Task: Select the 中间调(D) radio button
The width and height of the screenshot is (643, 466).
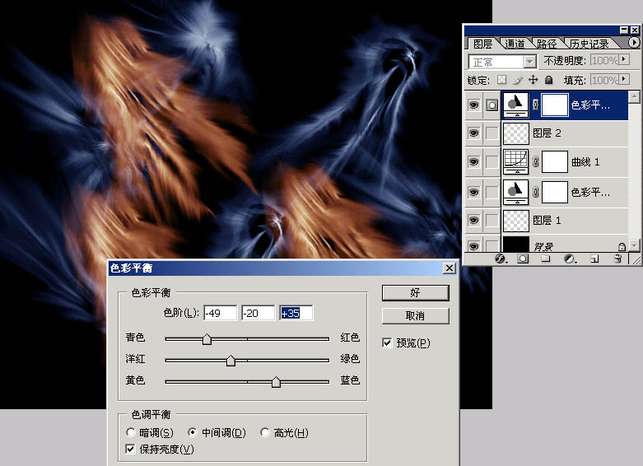Action: pos(193,432)
